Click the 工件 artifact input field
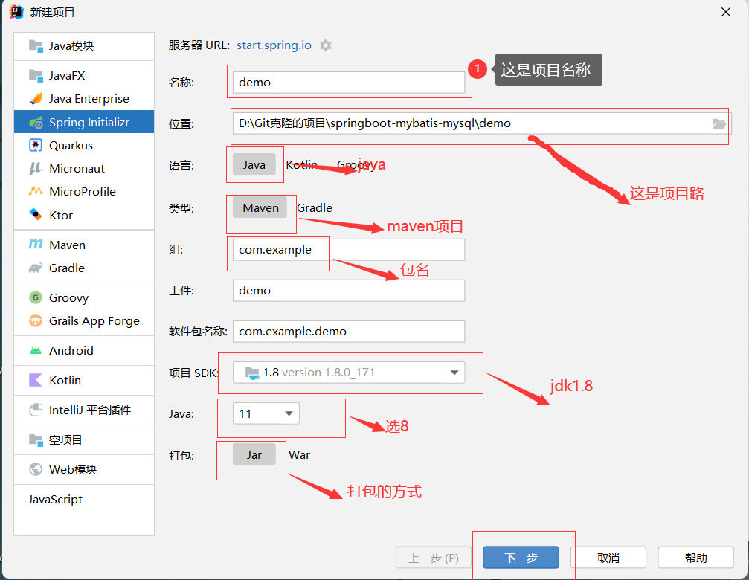The height and width of the screenshot is (580, 749). 349,290
